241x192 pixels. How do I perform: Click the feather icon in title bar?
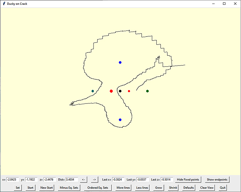4,4
